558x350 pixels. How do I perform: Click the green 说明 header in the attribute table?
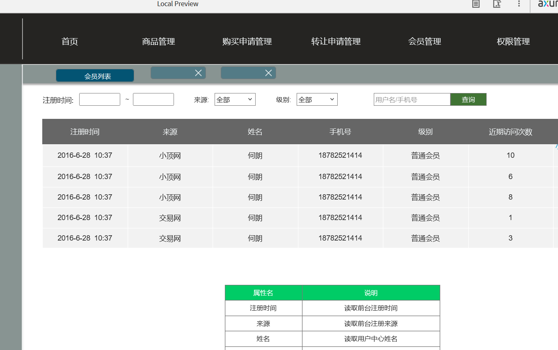[371, 293]
